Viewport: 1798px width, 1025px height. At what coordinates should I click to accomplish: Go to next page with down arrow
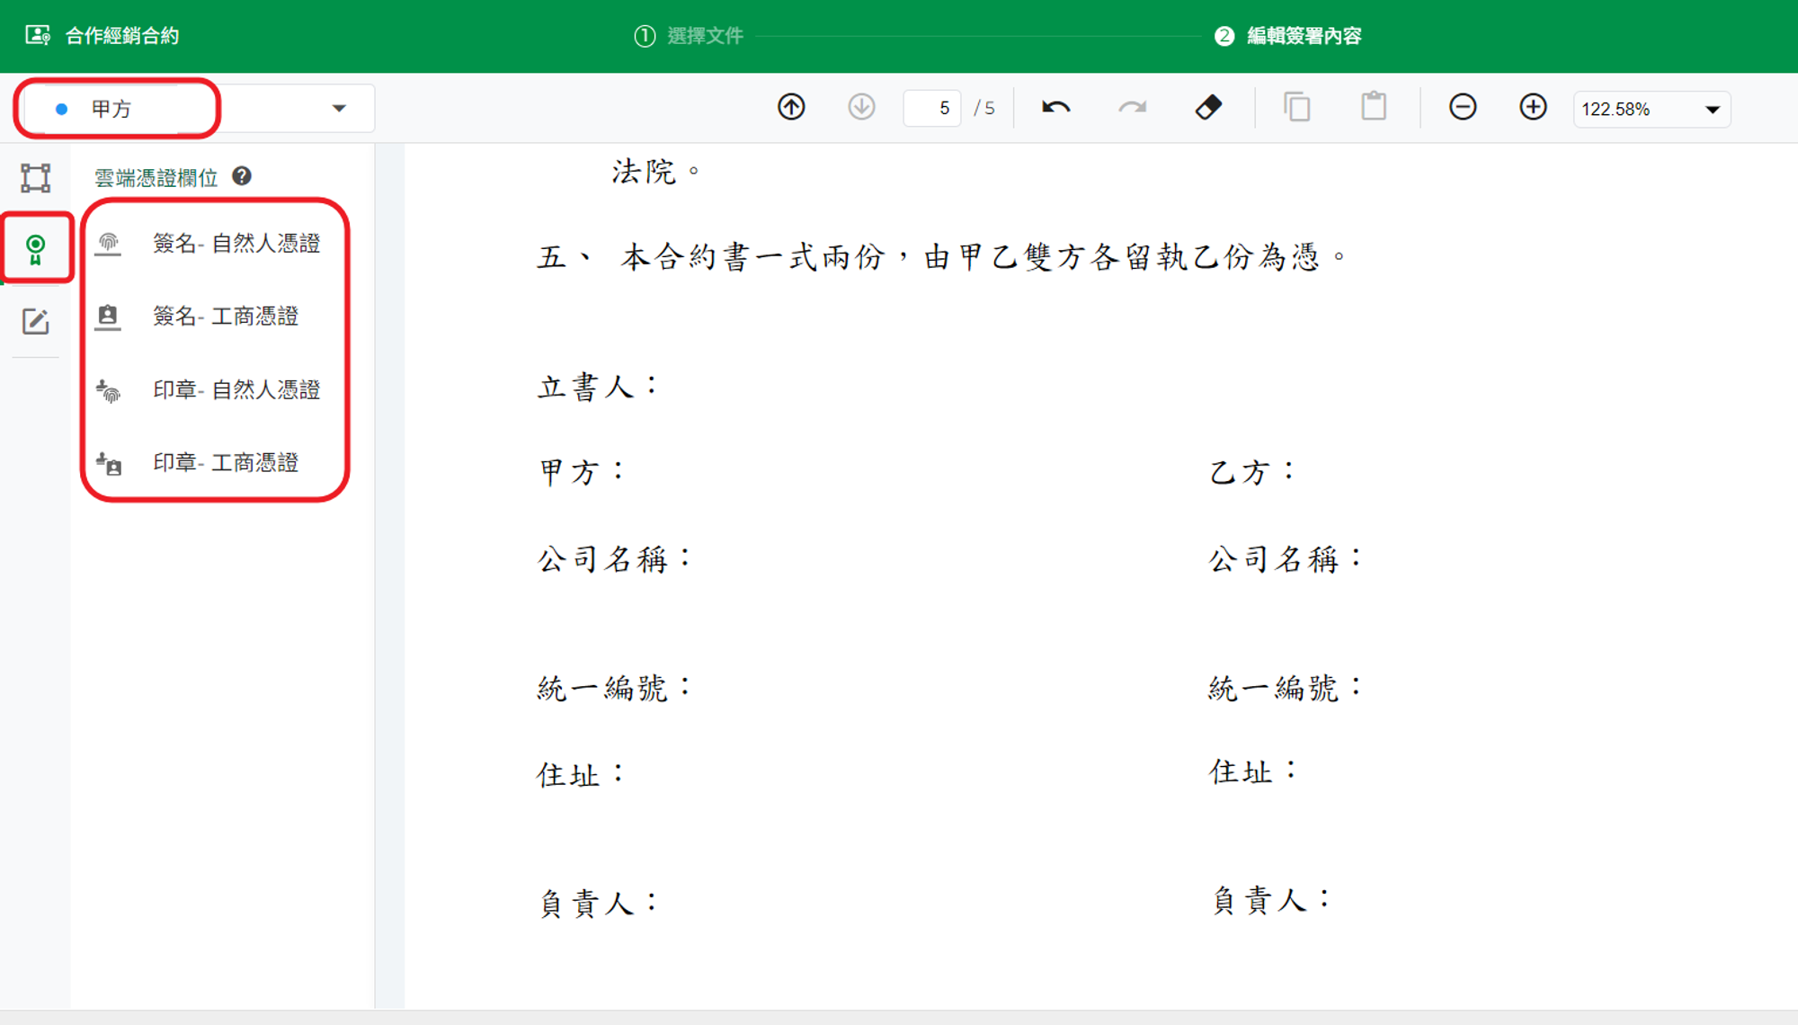click(x=861, y=107)
